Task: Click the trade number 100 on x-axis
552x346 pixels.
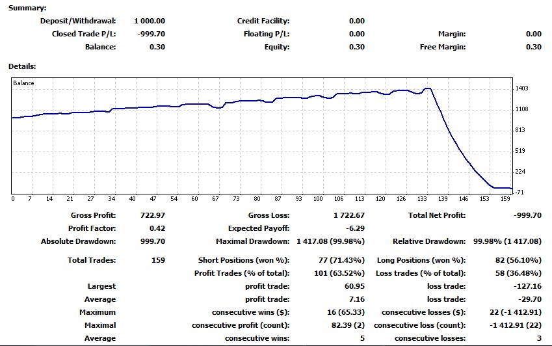Action: pos(318,199)
